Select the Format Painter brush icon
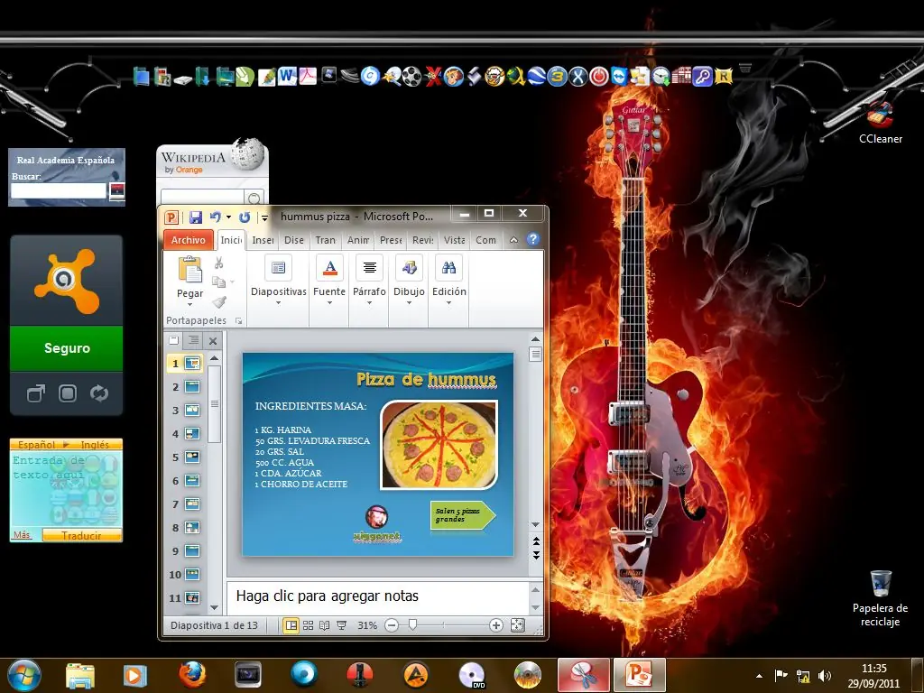 219,301
